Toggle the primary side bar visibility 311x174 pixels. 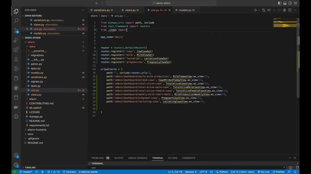tap(279, 3)
